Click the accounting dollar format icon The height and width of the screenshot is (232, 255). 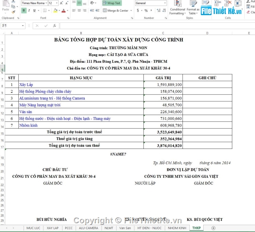(x=138, y=10)
